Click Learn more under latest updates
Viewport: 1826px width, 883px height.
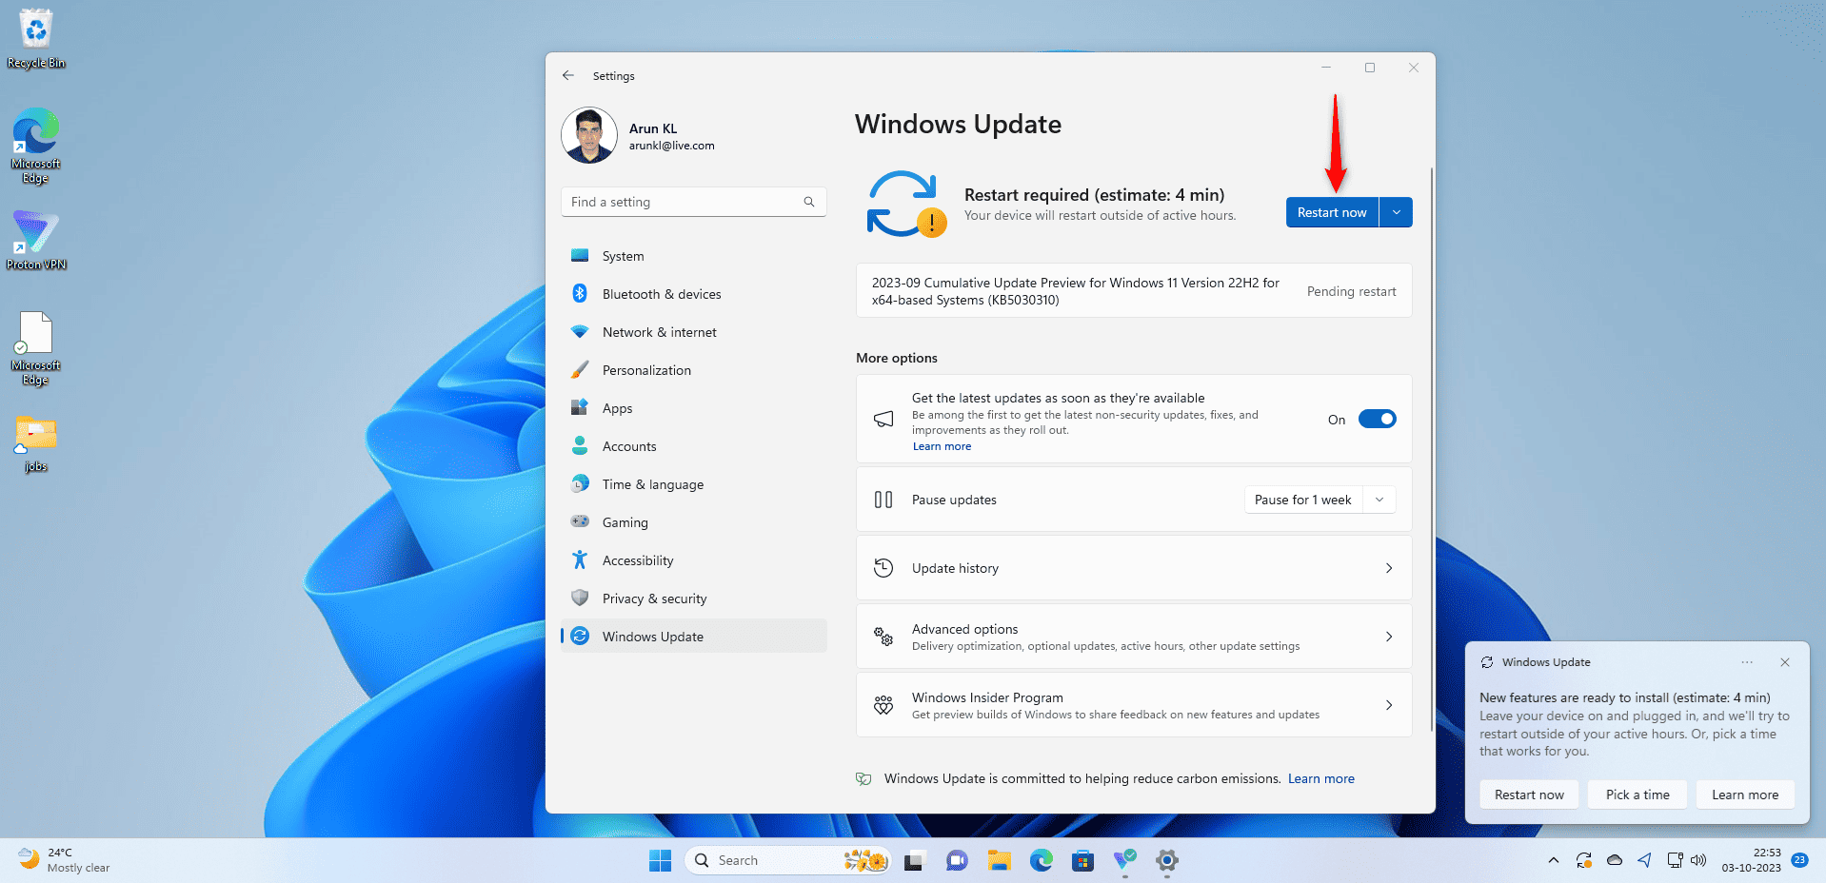[942, 446]
